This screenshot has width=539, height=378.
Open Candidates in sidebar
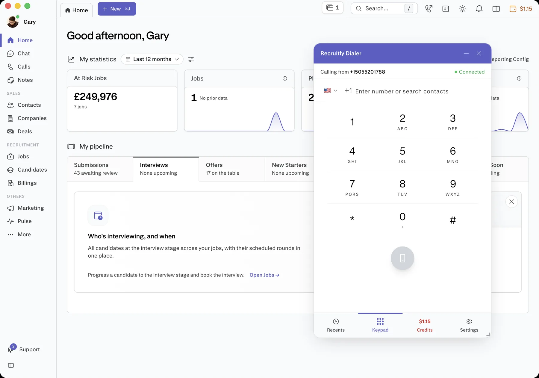[x=32, y=170]
